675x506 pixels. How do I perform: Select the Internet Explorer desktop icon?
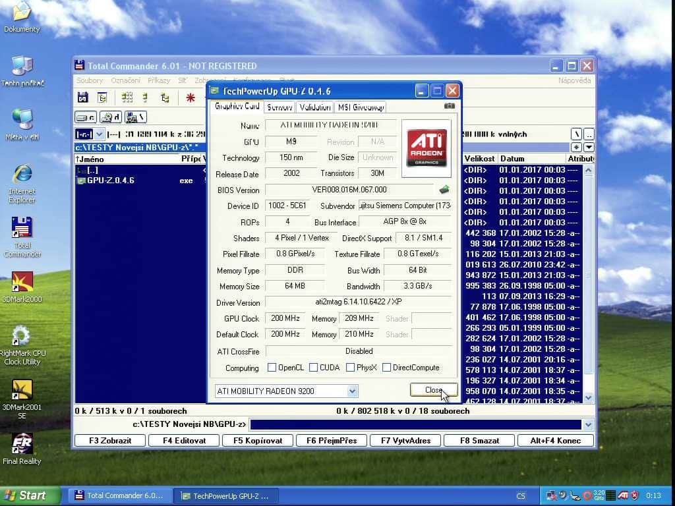22,184
